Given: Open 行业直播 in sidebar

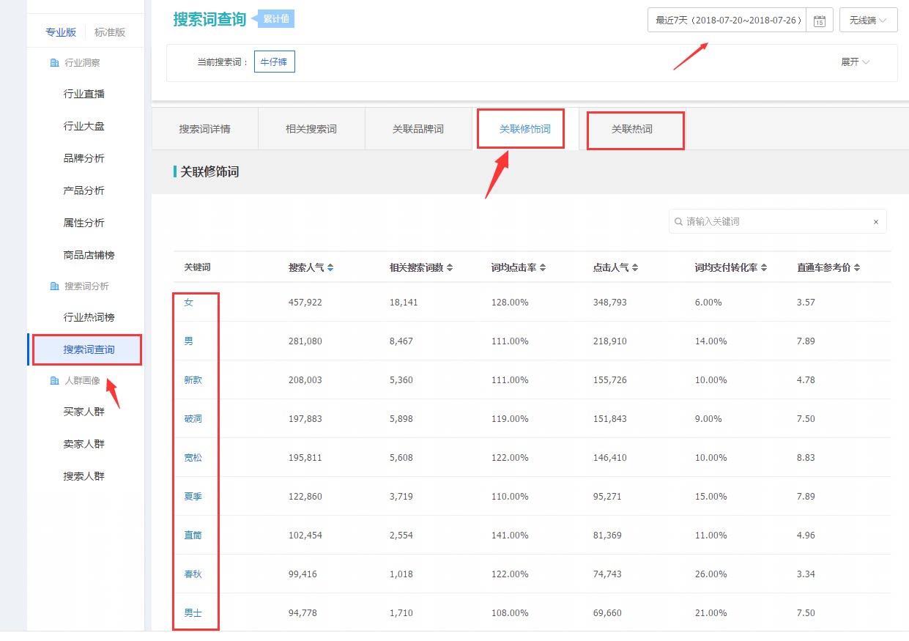Looking at the screenshot, I should [x=84, y=94].
